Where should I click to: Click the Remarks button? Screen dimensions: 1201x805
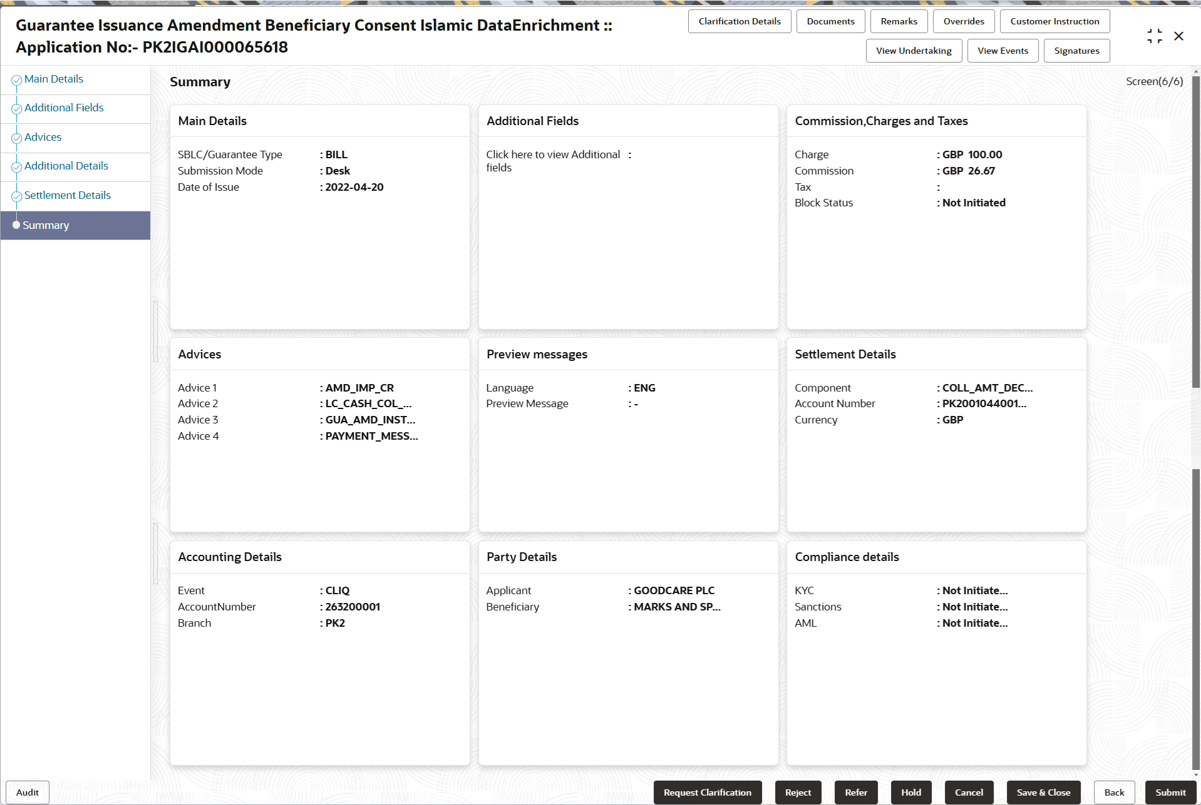899,21
